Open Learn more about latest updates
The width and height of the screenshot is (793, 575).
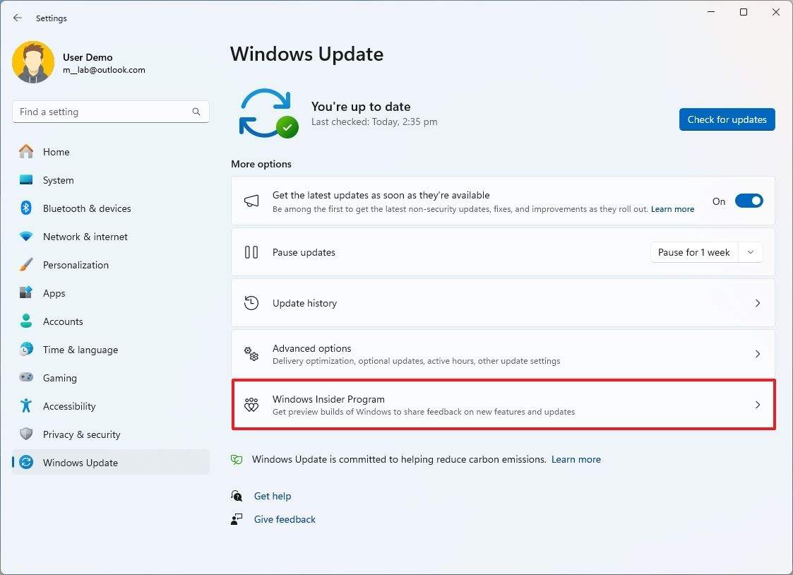pos(672,209)
